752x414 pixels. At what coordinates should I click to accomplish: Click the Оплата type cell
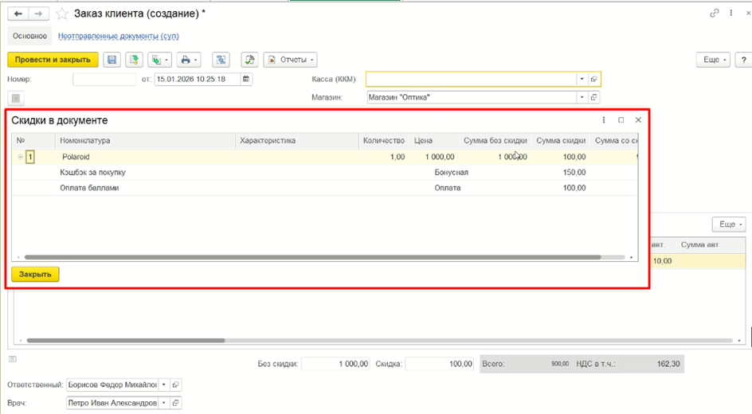click(448, 188)
